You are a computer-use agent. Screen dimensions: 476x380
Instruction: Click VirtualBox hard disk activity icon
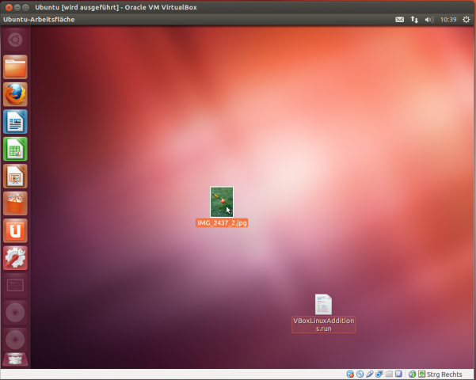click(351, 374)
